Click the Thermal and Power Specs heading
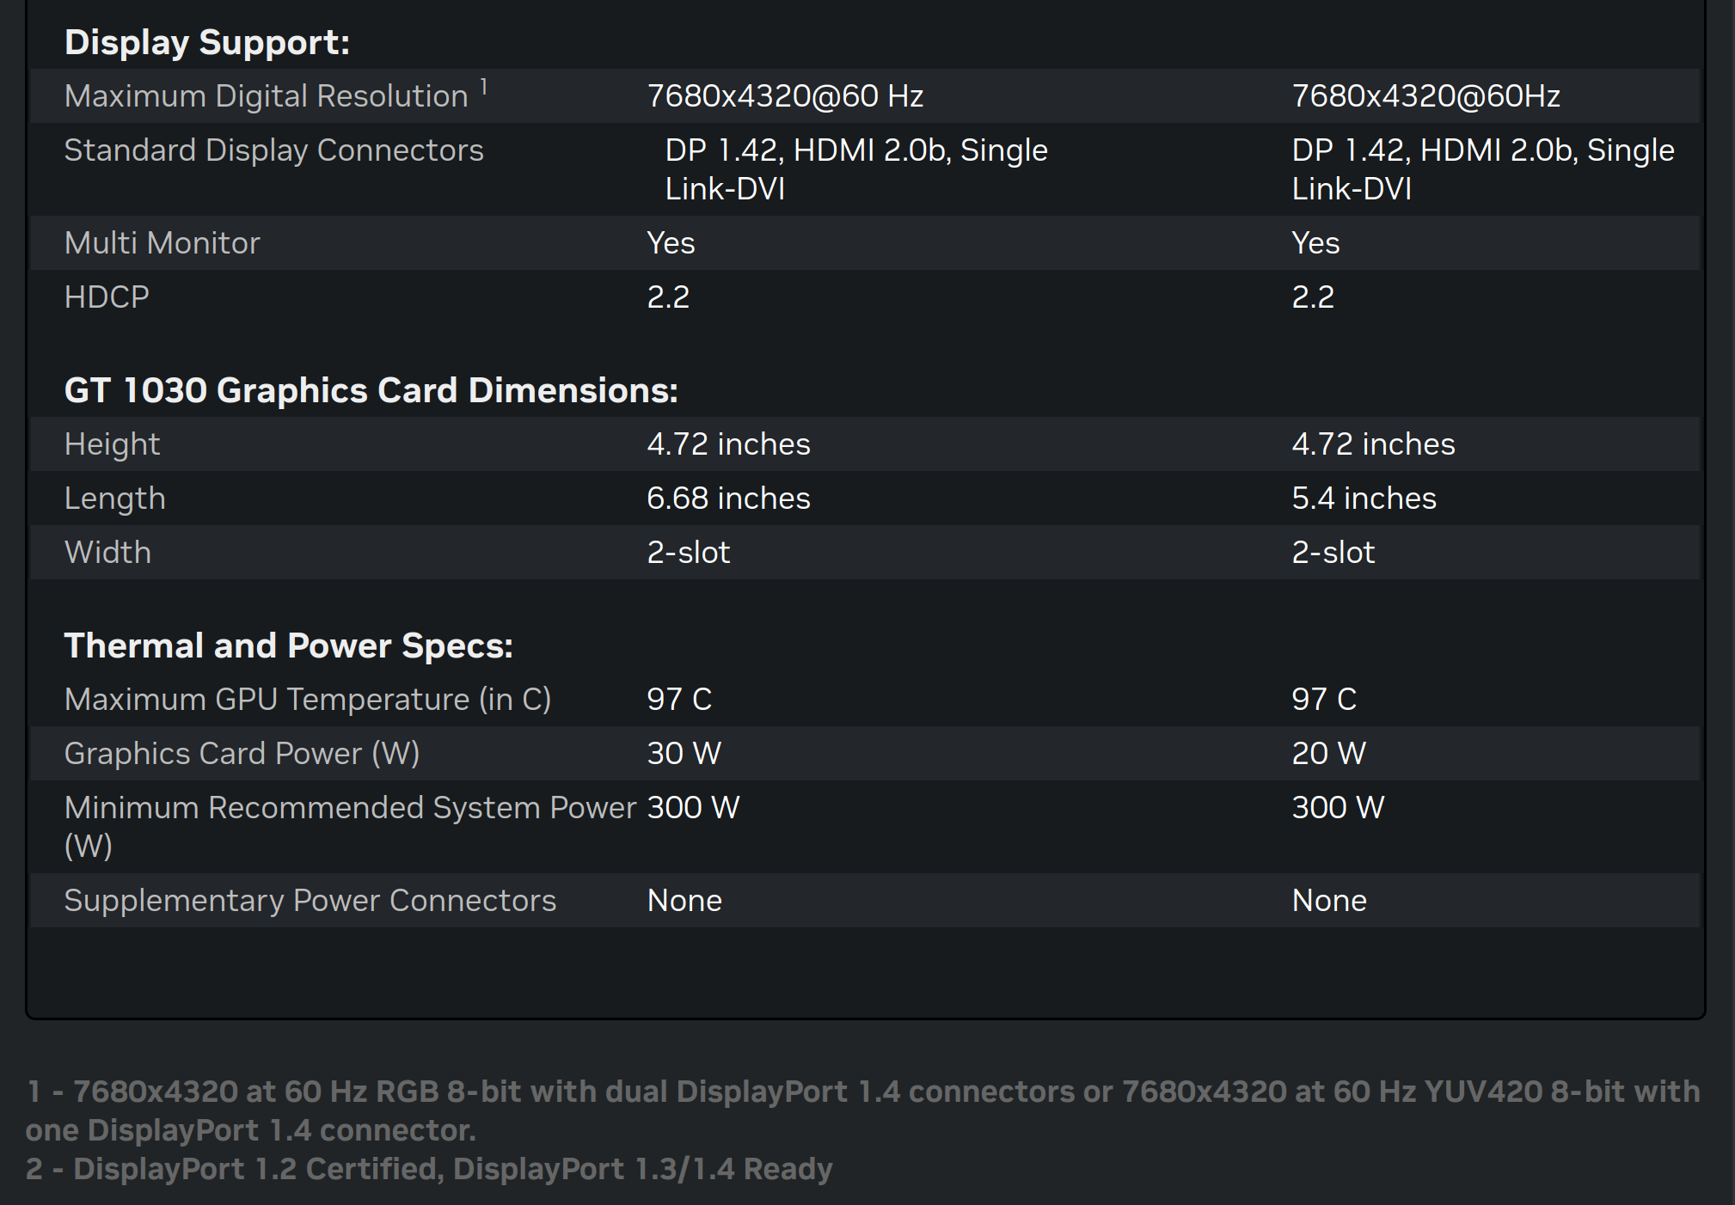Screen dimensions: 1735x1205 (289, 645)
